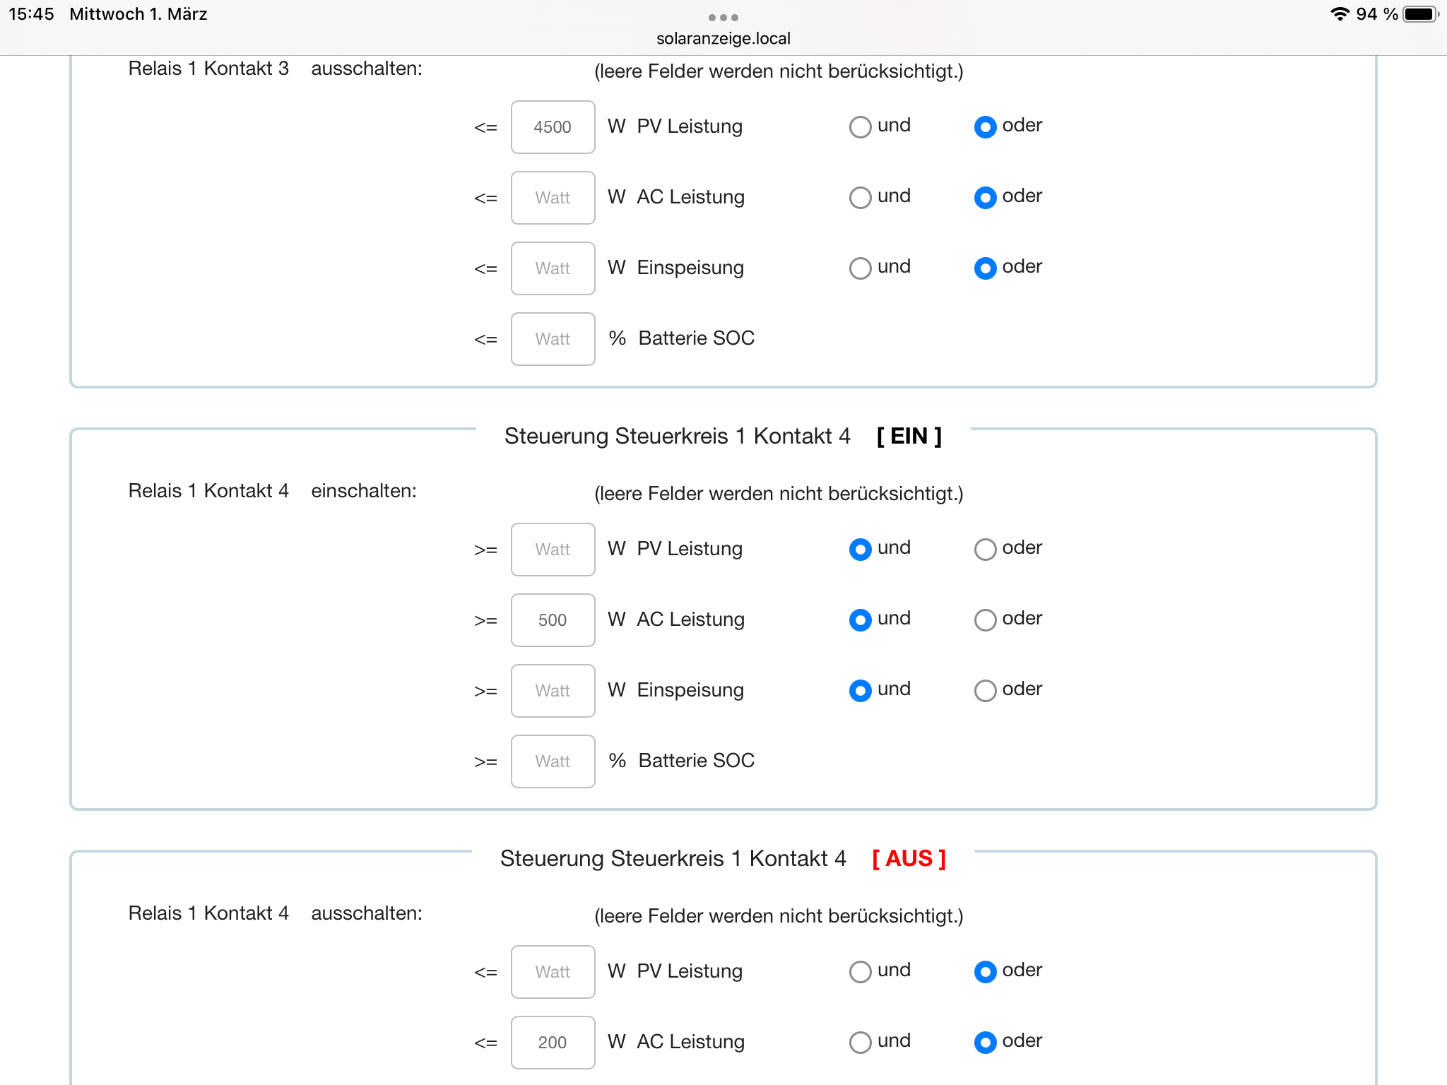
Task: Tap the three-dot multitasking icon
Action: pyautogui.click(x=723, y=17)
